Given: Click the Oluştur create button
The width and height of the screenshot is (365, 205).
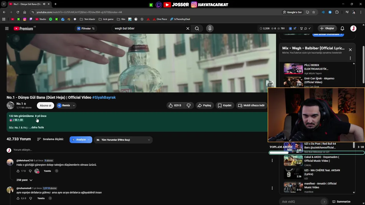Looking at the screenshot, I should pyautogui.click(x=327, y=28).
